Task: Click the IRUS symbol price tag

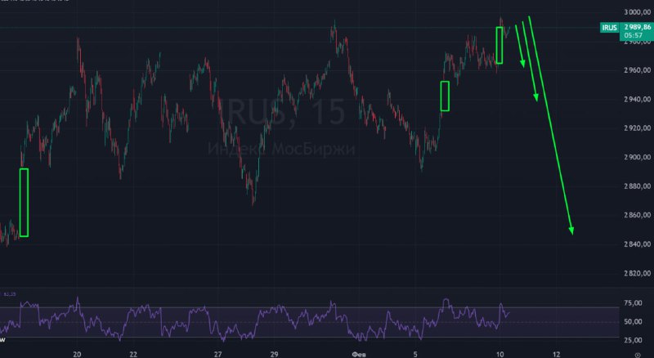Action: pos(609,28)
